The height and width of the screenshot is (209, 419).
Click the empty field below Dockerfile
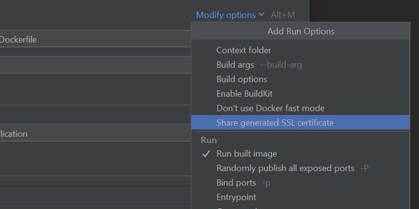93,65
